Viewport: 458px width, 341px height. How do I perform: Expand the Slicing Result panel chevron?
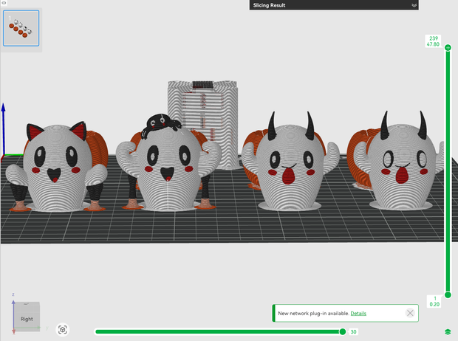[x=414, y=5]
